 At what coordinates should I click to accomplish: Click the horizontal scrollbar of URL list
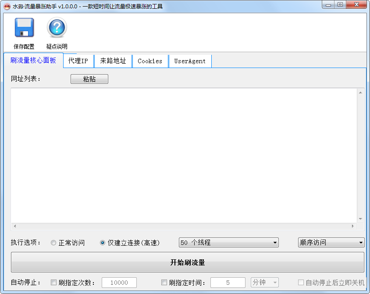(x=184, y=226)
